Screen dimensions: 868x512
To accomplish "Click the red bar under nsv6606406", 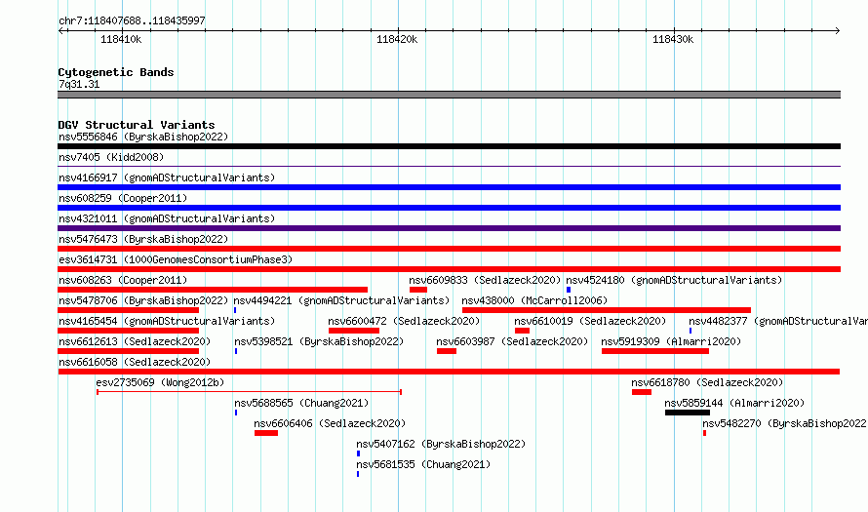I will click(266, 433).
